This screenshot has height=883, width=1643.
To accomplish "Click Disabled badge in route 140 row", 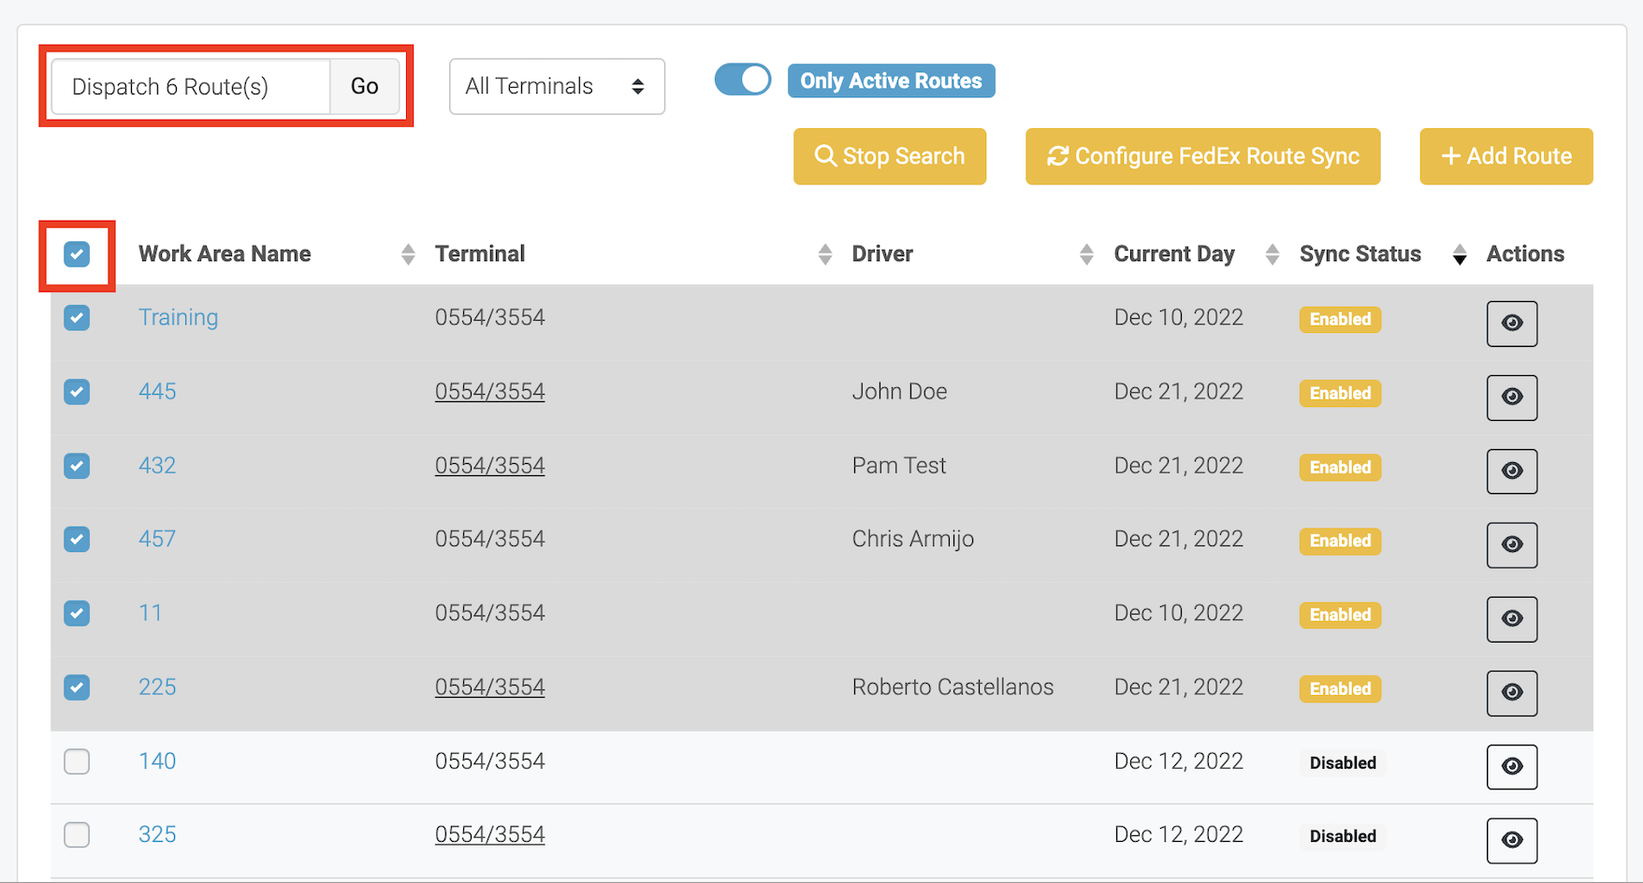I will [1343, 762].
